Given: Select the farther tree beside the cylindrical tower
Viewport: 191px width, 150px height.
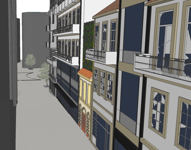Looking at the screenshot, I should pyautogui.click(x=30, y=61).
